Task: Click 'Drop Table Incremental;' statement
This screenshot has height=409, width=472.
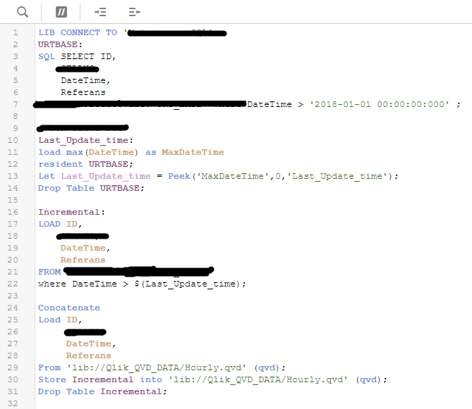Action: click(102, 391)
